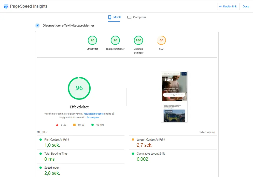Click the Total Blocking Time label

[56, 154]
